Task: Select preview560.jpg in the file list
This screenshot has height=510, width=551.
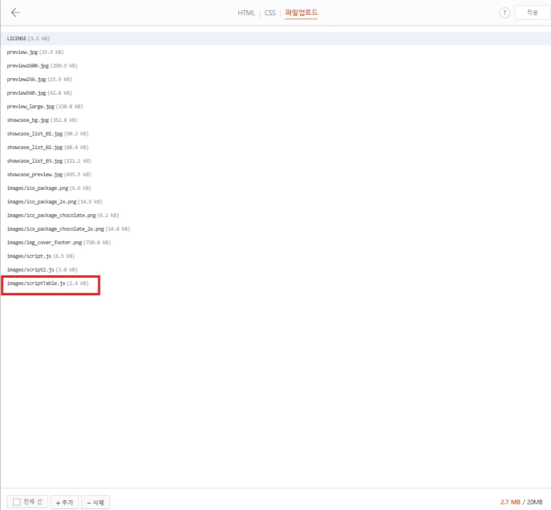Action: 39,93
